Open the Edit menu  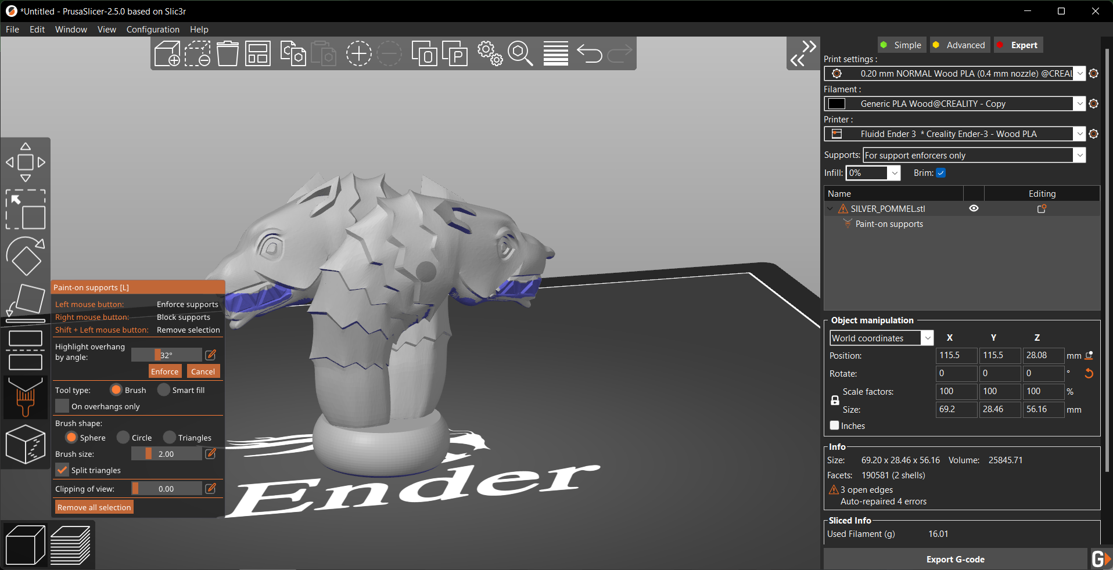click(37, 30)
